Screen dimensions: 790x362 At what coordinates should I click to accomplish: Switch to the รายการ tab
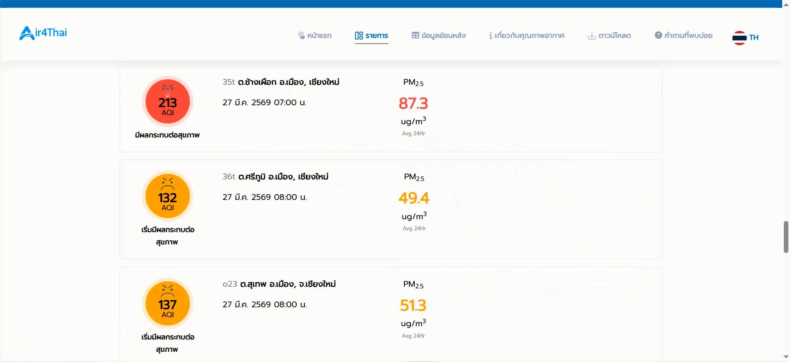pyautogui.click(x=376, y=36)
